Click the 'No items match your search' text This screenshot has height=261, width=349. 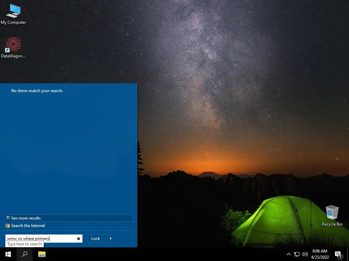(37, 90)
